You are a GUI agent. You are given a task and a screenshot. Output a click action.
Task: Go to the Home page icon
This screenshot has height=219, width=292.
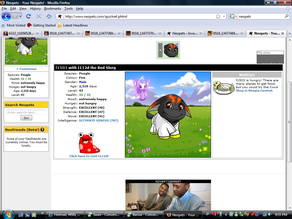pyautogui.click(x=49, y=16)
